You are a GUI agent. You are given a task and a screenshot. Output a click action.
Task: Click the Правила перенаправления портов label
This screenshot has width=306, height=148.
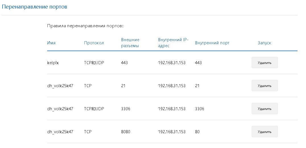tap(85, 26)
